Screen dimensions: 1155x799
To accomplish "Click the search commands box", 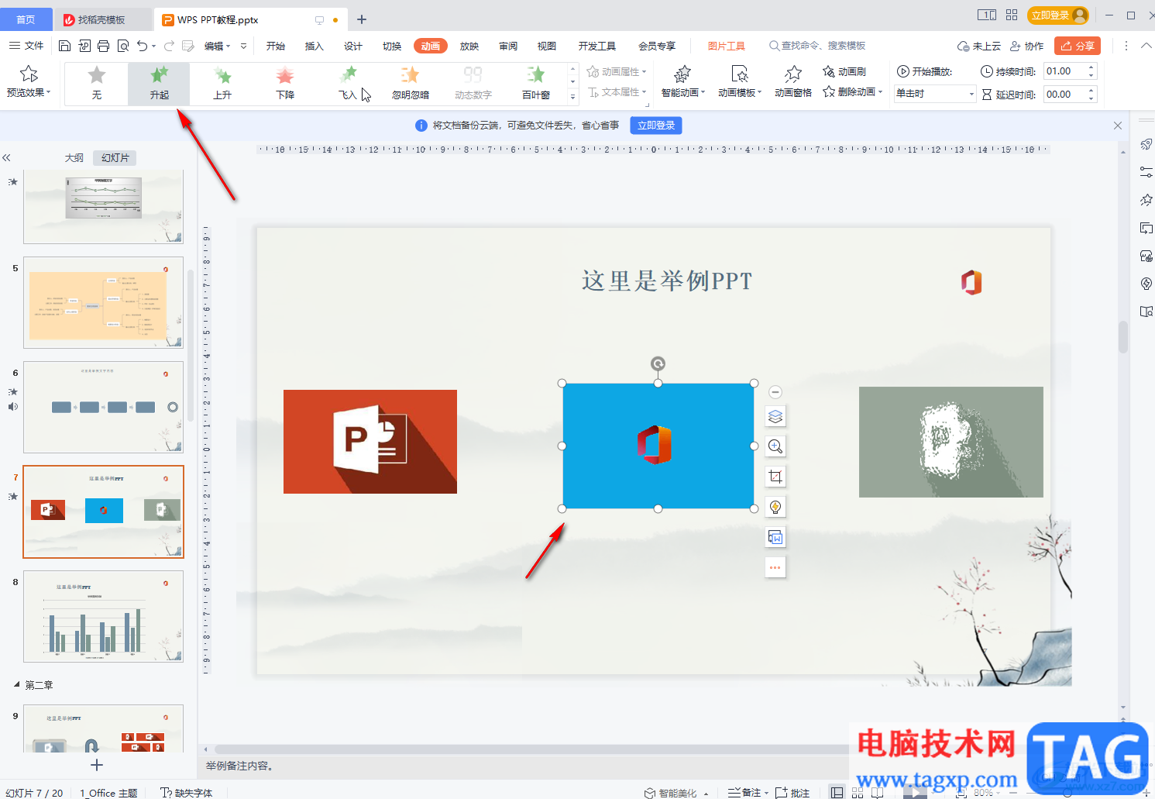I will (x=818, y=46).
